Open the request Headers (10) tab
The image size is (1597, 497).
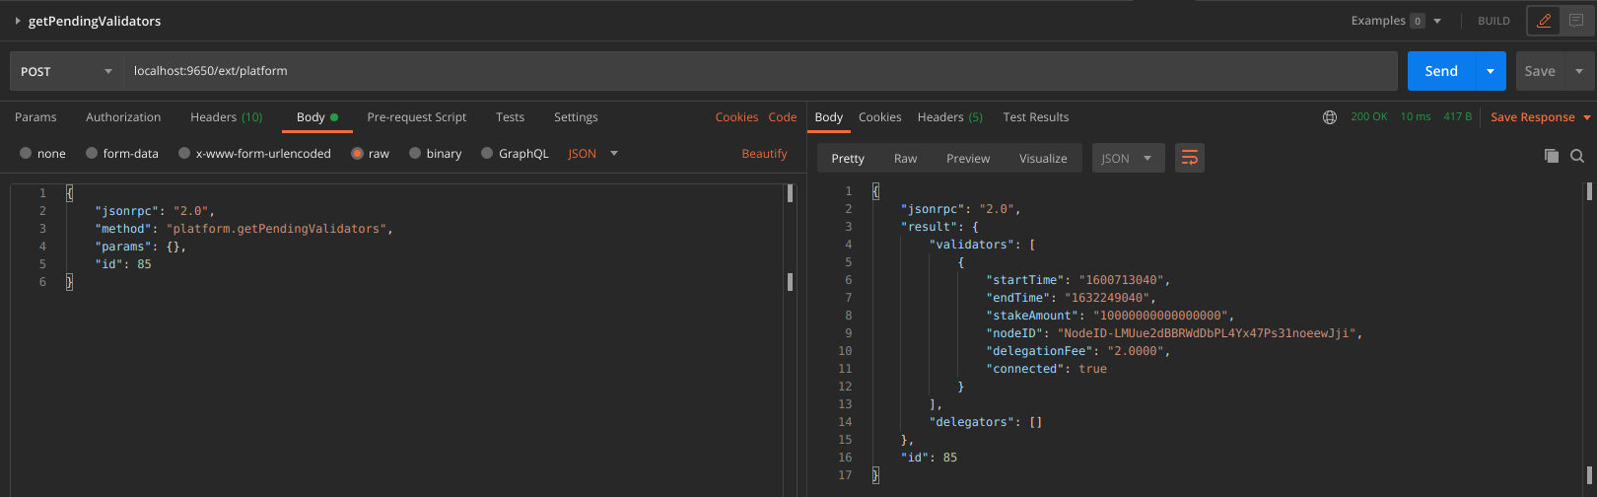227,117
